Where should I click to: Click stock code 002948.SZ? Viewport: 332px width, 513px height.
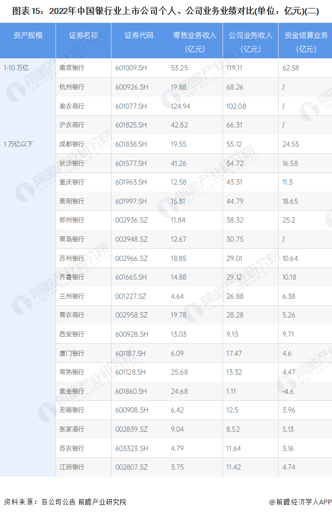[x=131, y=239]
